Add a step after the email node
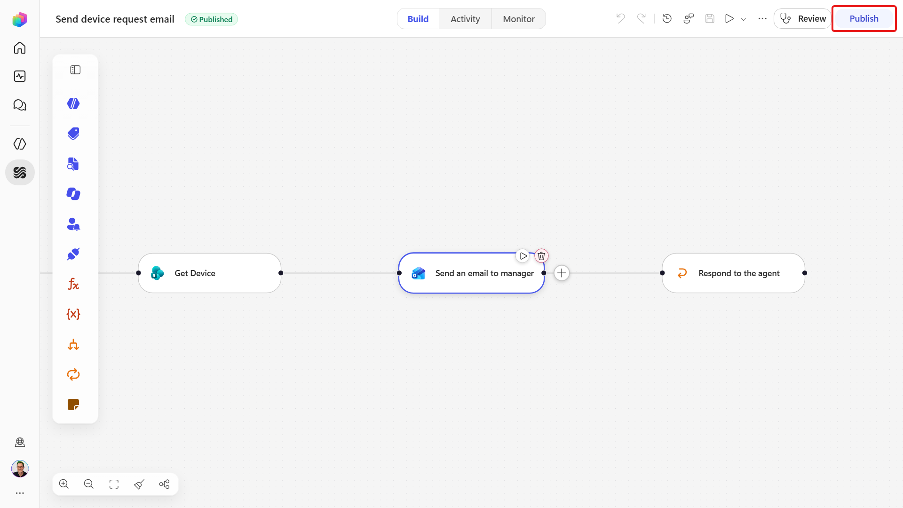Viewport: 903px width, 508px height. (562, 273)
